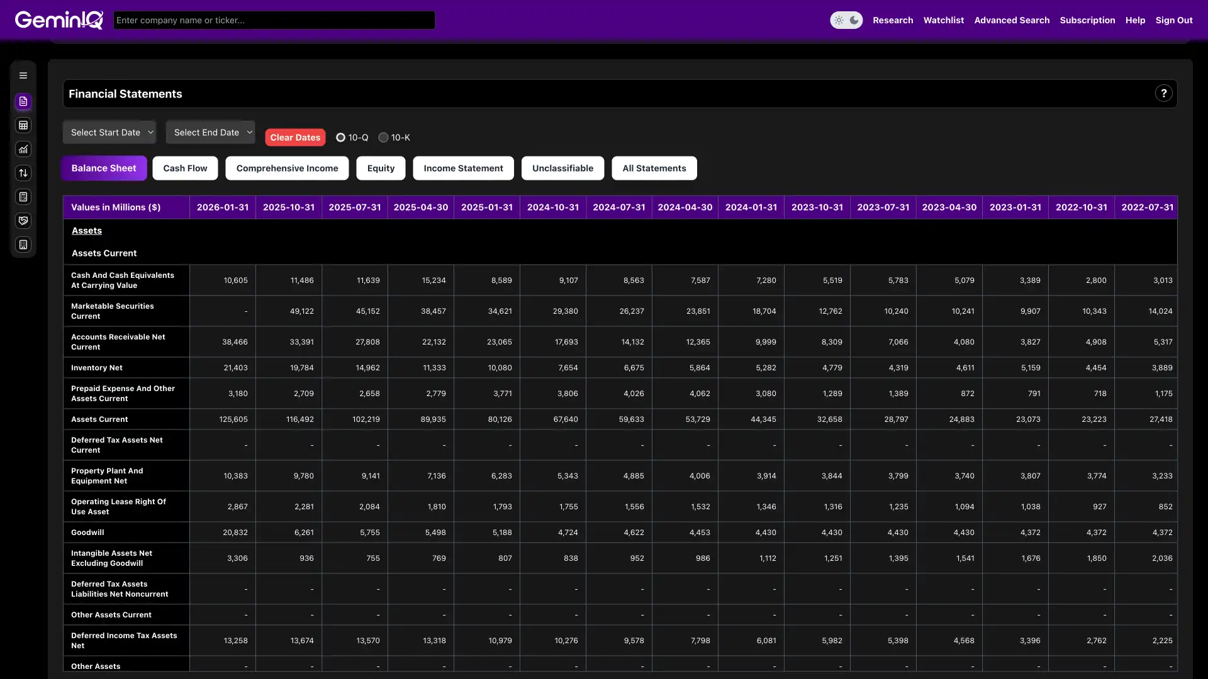Switch to the Income Statement tab

click(x=463, y=168)
